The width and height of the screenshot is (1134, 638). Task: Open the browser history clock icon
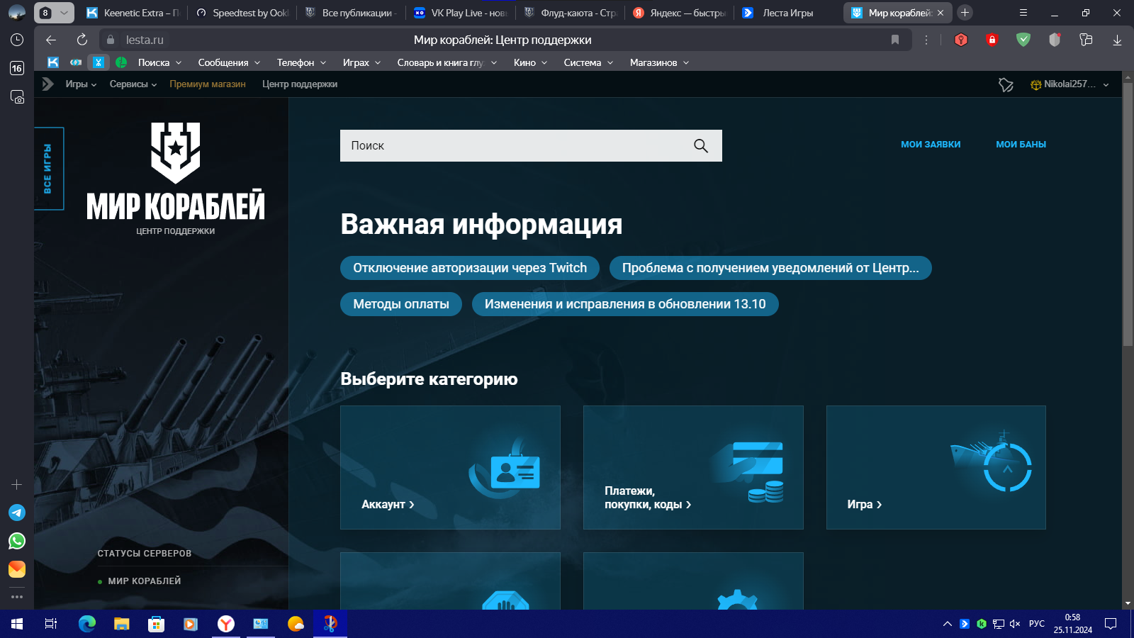click(x=17, y=40)
